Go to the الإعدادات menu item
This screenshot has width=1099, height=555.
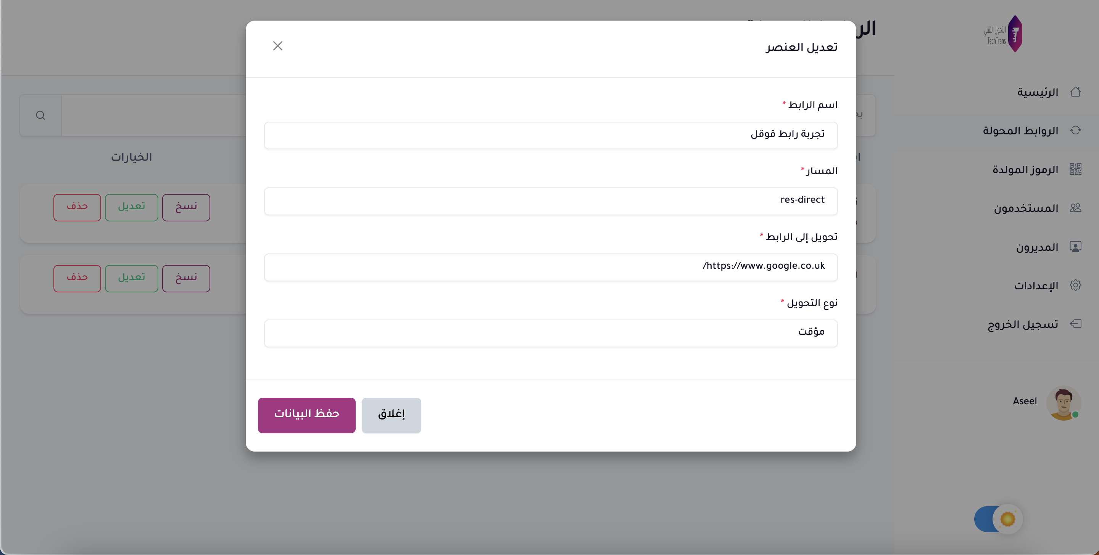[1036, 286]
